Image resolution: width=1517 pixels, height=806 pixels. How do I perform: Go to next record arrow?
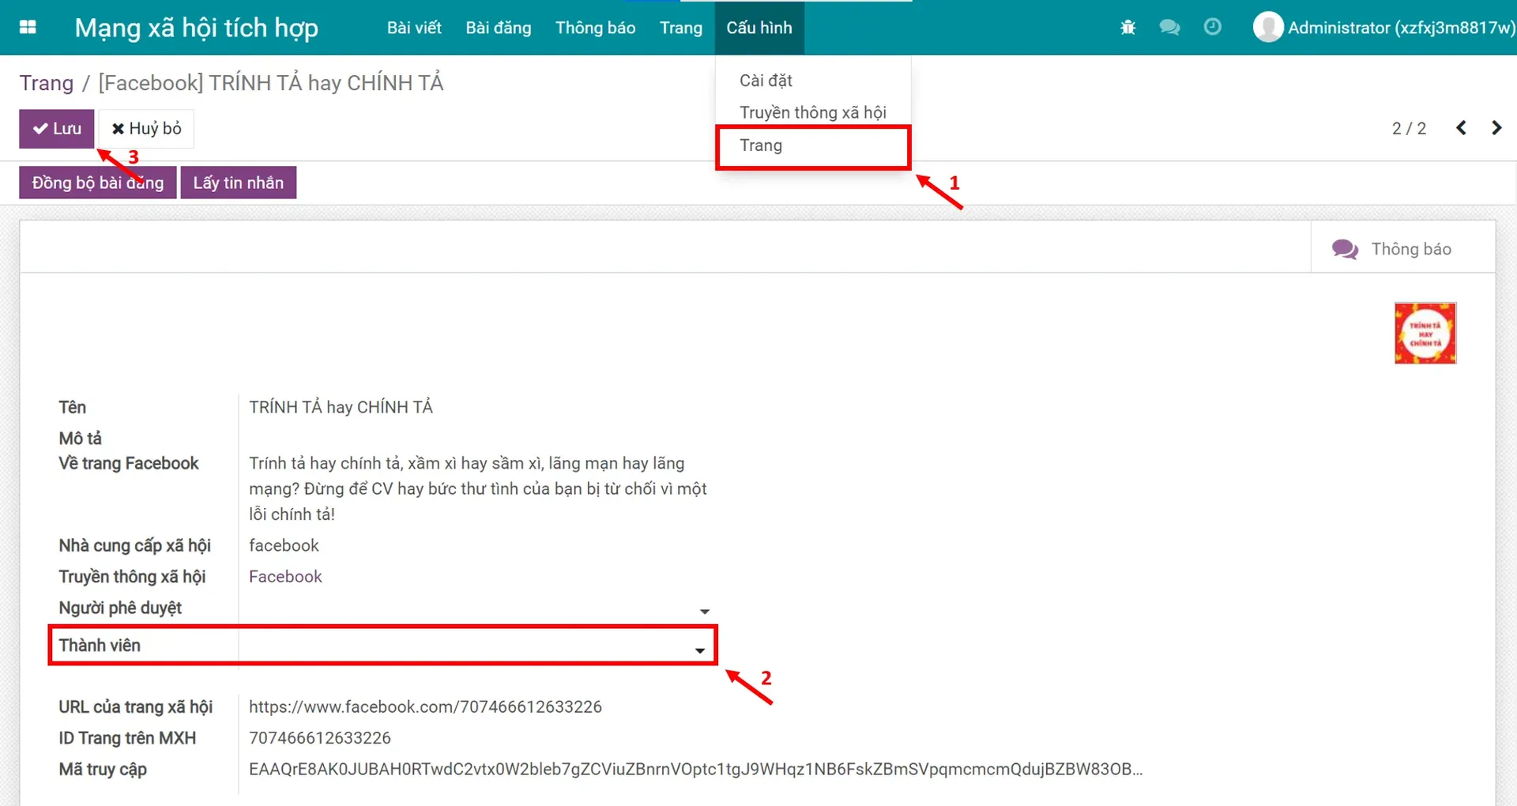pyautogui.click(x=1496, y=128)
